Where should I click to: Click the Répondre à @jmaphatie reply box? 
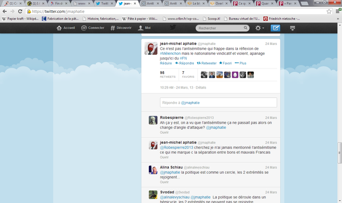218,103
